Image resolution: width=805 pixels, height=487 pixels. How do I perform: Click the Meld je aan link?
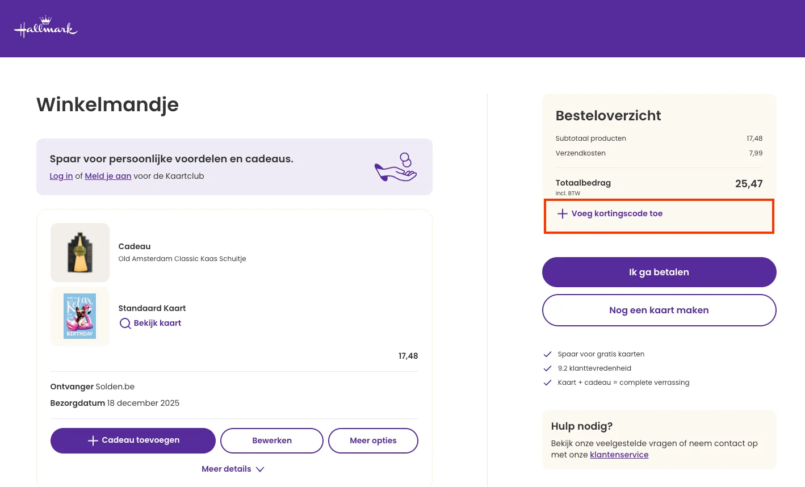108,176
